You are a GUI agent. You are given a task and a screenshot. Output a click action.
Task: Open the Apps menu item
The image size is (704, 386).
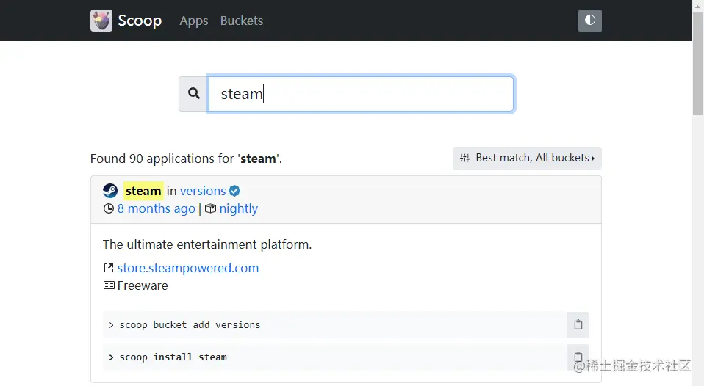point(194,21)
